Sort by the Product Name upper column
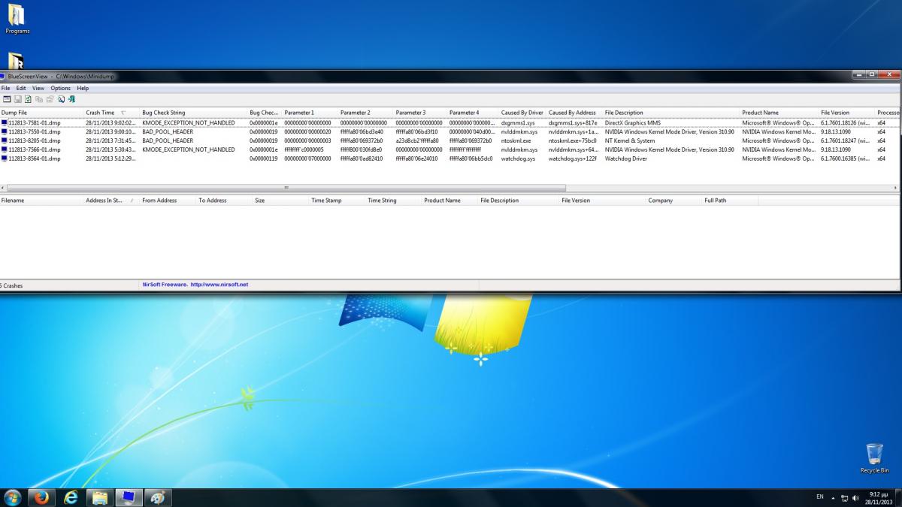This screenshot has width=902, height=507. click(779, 113)
